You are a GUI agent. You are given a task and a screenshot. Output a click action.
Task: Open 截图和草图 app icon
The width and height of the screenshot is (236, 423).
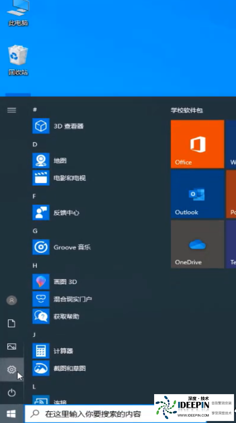[x=41, y=368]
